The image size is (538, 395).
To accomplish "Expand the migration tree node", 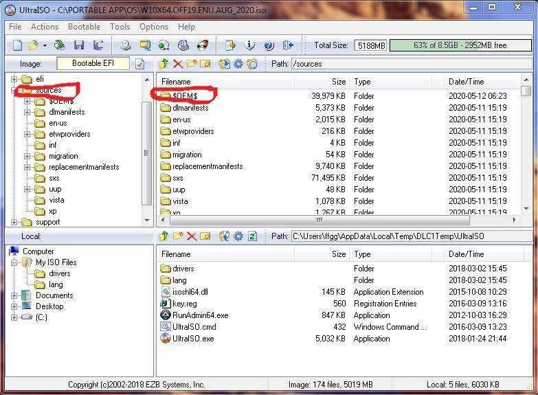I will pos(27,156).
